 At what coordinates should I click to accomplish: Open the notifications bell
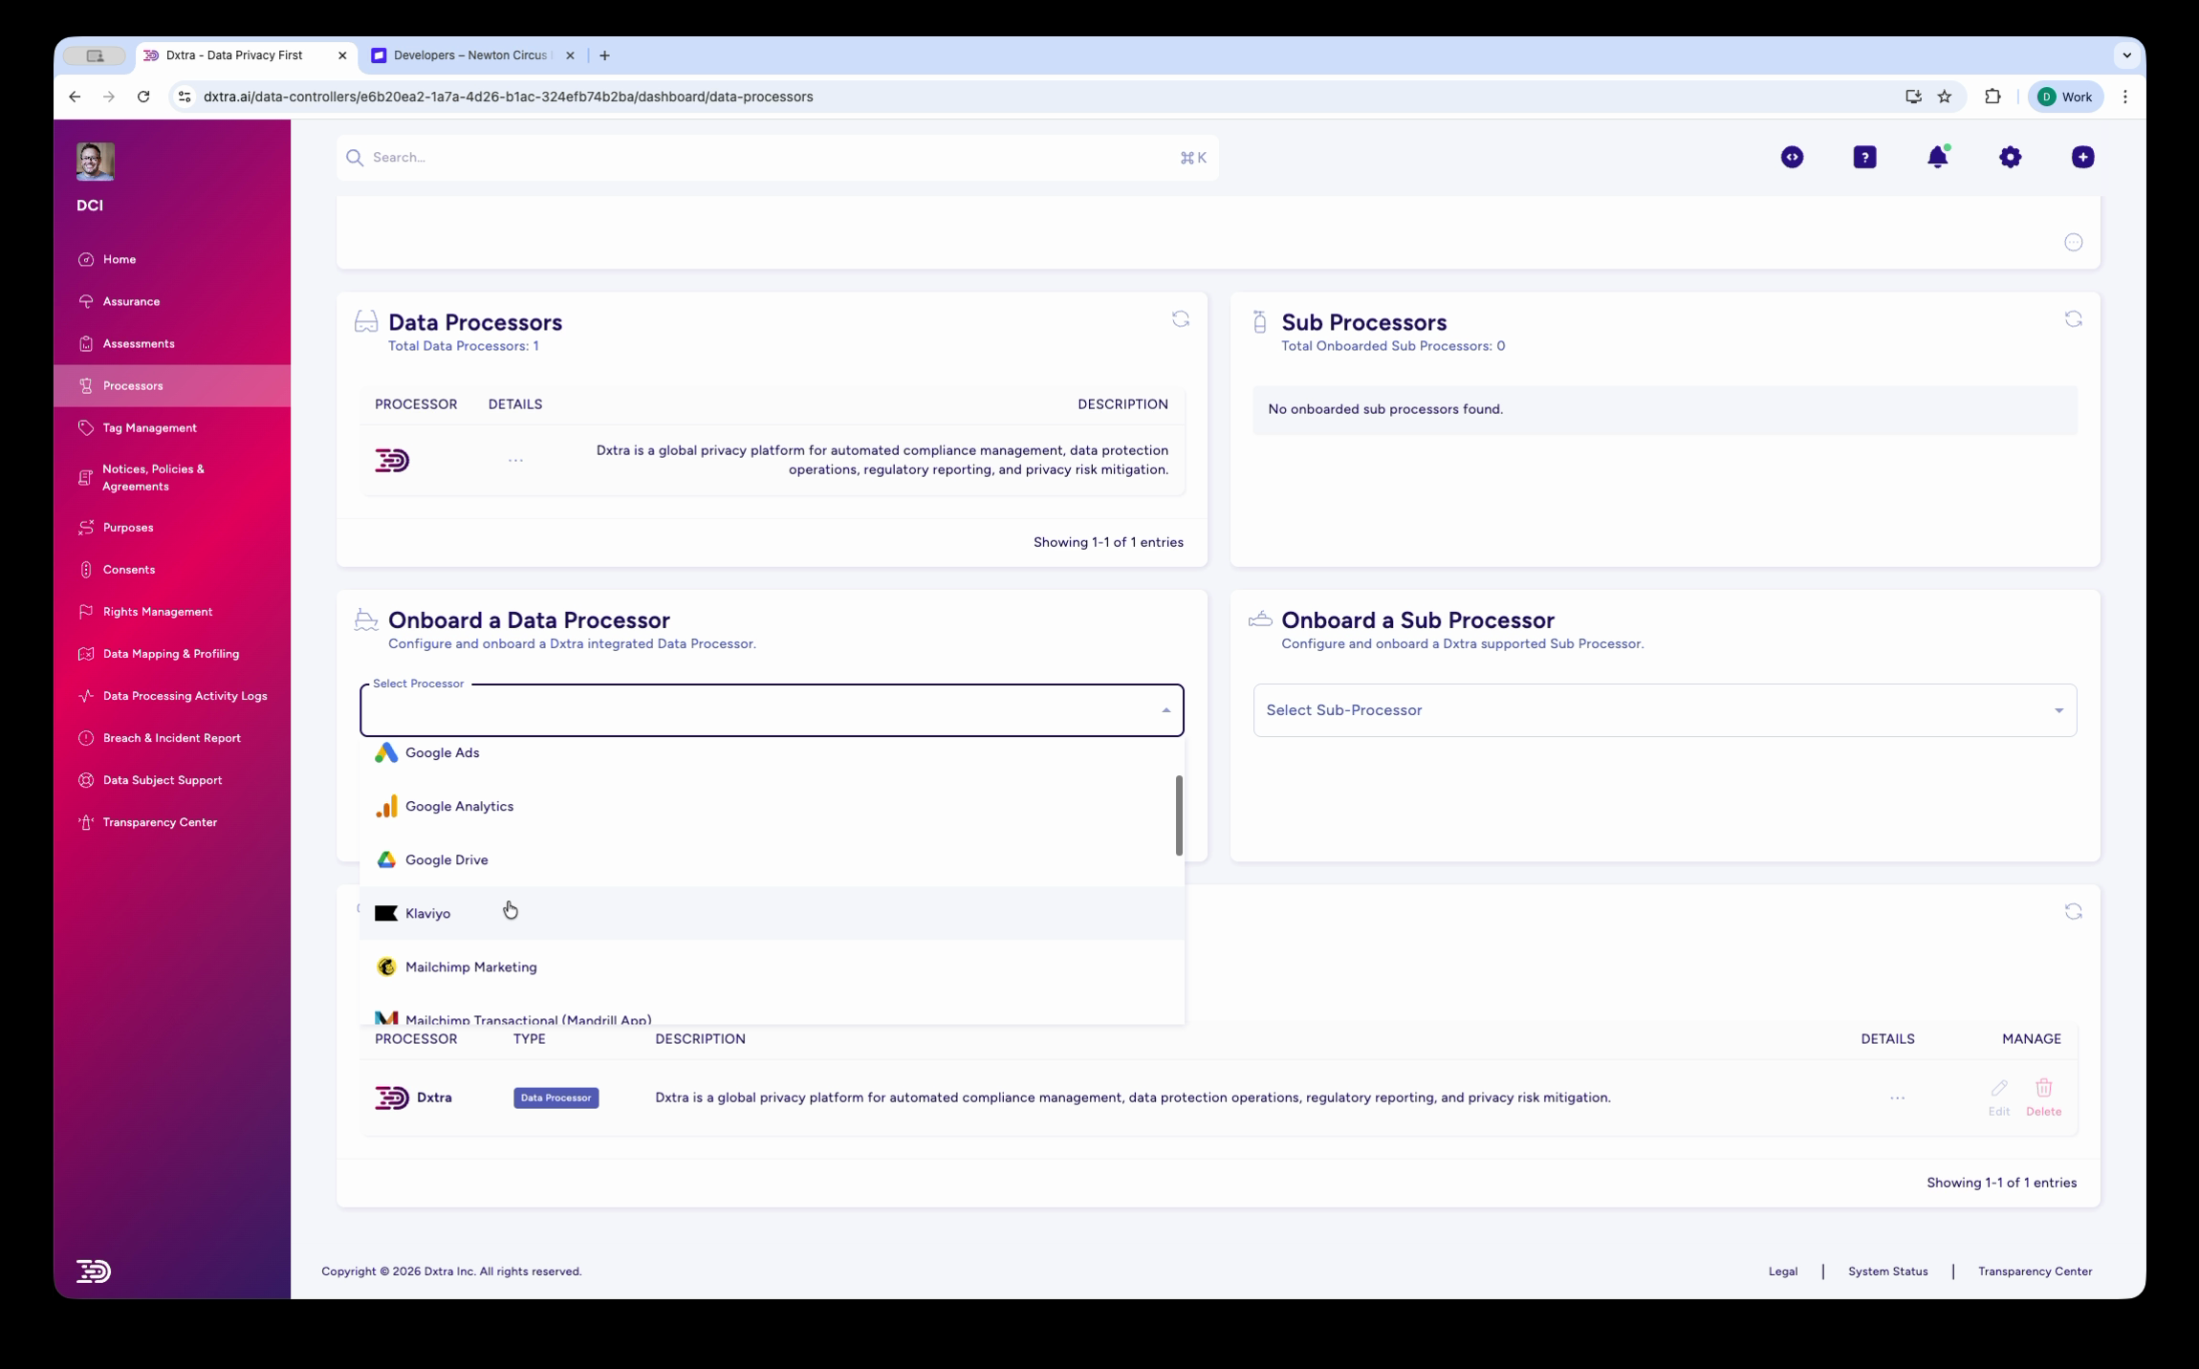coord(1938,157)
